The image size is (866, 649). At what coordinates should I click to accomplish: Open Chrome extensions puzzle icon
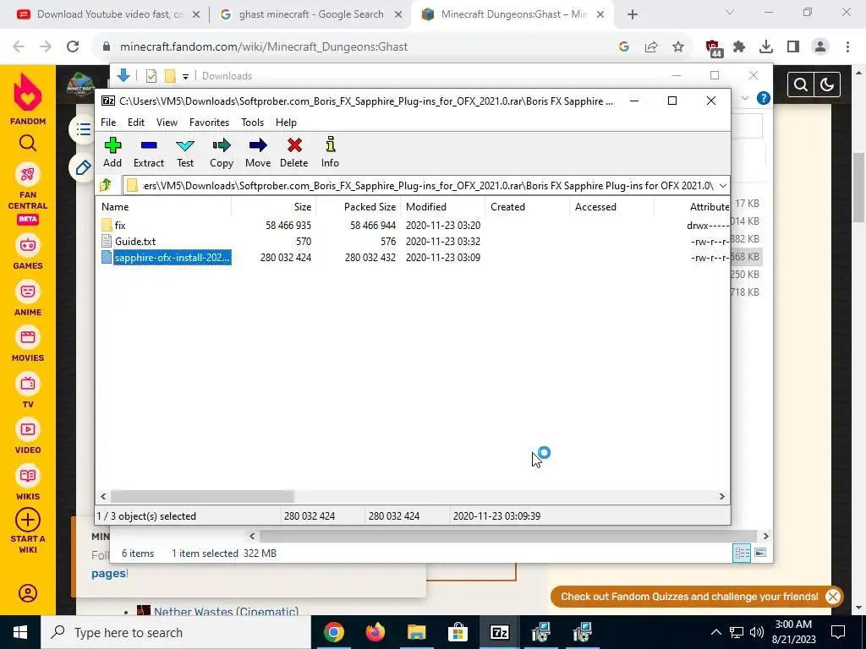739,47
